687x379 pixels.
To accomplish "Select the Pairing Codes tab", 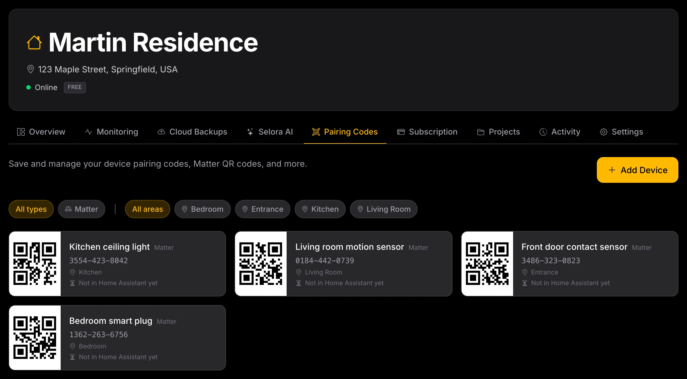I will click(345, 132).
